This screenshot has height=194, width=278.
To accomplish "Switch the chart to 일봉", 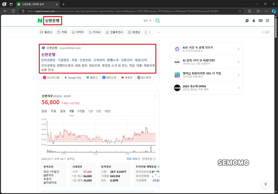I will pyautogui.click(x=44, y=111).
